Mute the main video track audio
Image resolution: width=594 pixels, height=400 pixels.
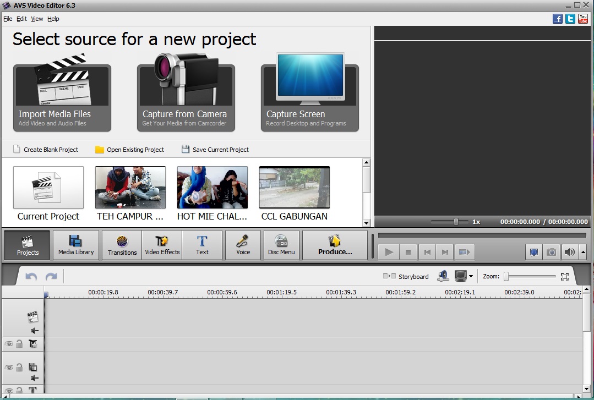(34, 331)
